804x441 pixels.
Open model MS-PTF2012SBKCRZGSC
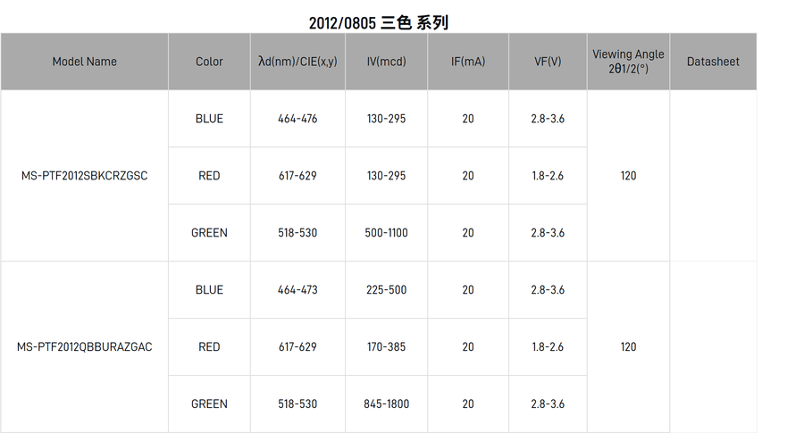pyautogui.click(x=84, y=176)
